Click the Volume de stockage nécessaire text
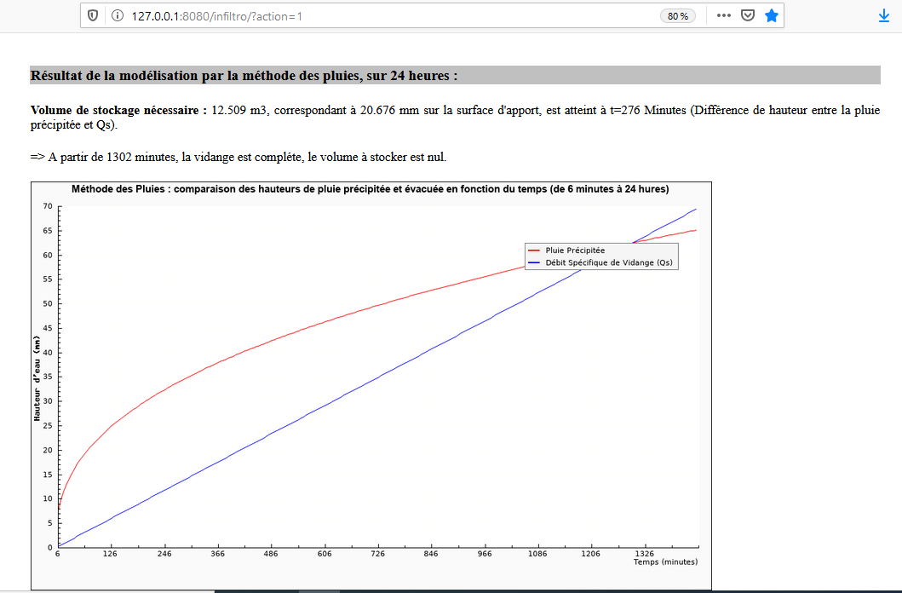 pos(118,111)
